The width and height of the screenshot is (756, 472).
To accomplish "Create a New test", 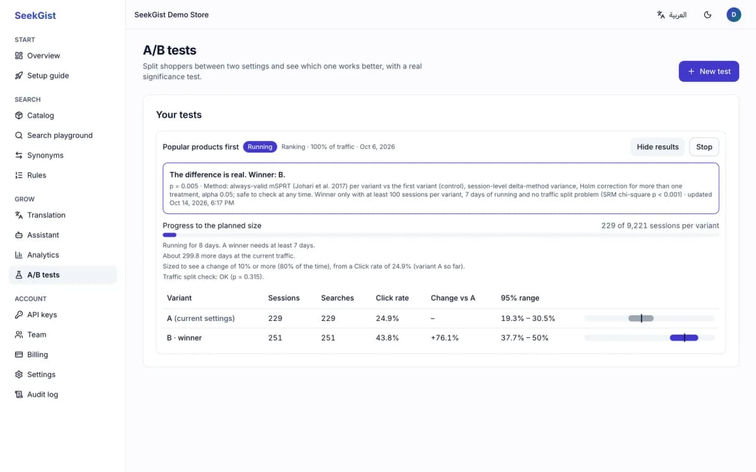I will [709, 71].
